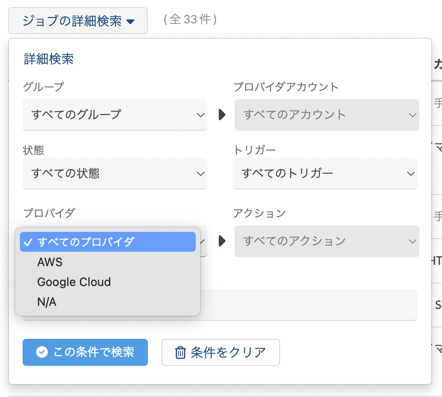Click the caret on ジョブの詳細検索
Screen dimensions: 442x397
point(130,21)
